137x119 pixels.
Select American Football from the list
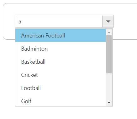pos(60,35)
